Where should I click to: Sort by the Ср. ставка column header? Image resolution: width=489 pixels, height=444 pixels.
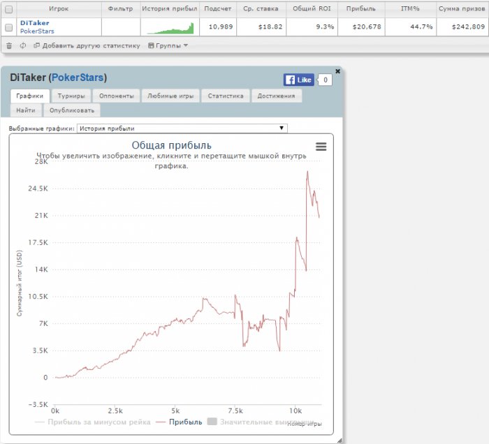point(261,8)
